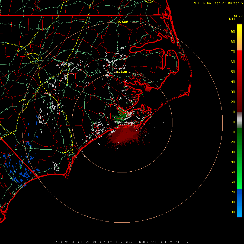This screenshot has width=244, height=244.
Task: Click the 100 NMI range ring label
Action: [x=122, y=22]
